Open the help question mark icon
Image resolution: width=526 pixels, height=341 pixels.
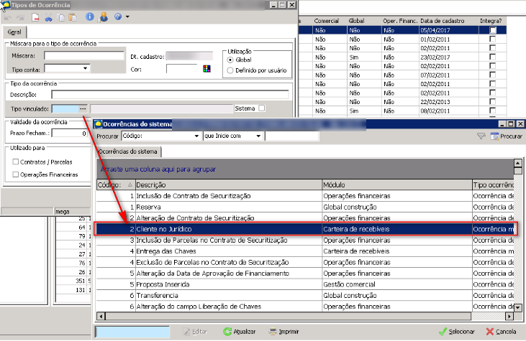click(117, 17)
